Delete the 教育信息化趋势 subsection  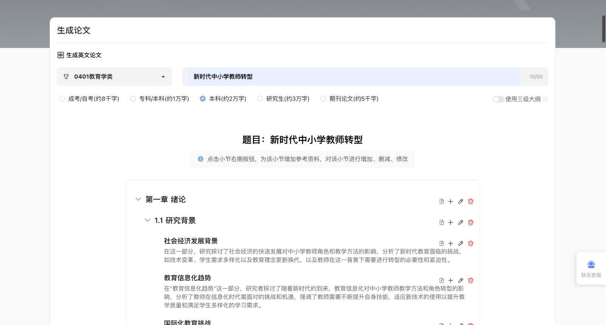click(x=470, y=280)
